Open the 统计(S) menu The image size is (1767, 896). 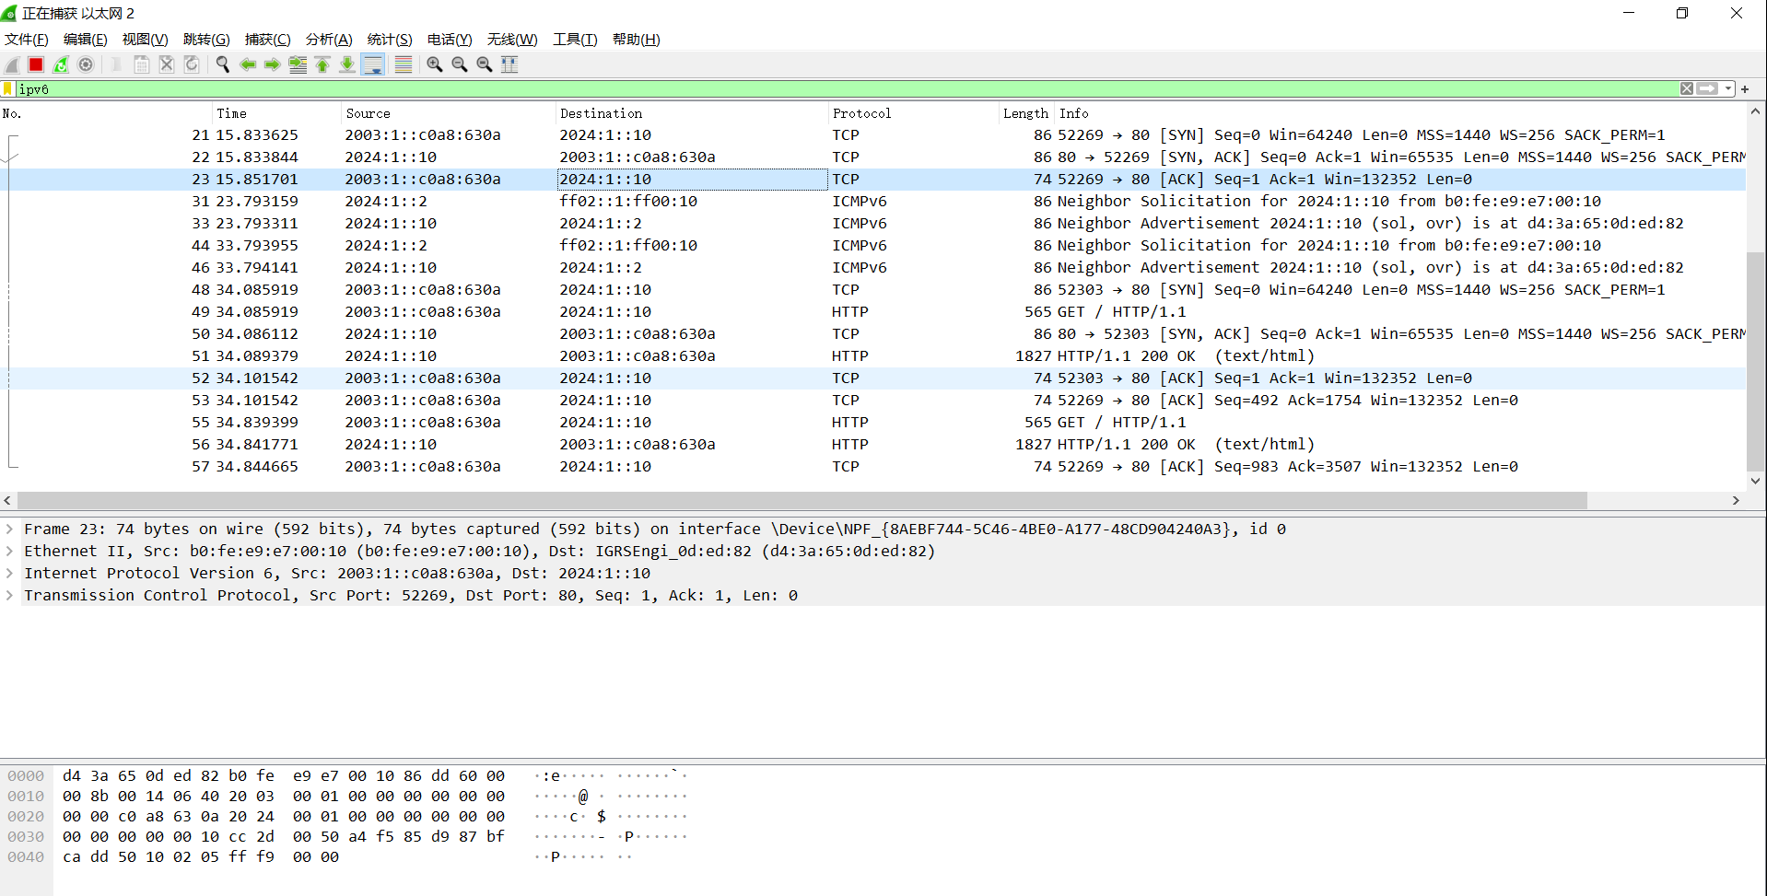tap(390, 40)
